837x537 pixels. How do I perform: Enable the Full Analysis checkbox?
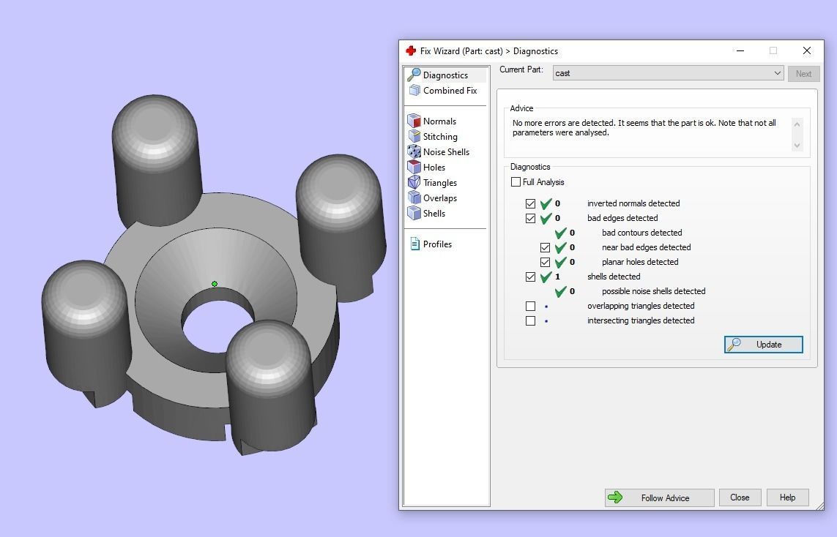click(516, 182)
